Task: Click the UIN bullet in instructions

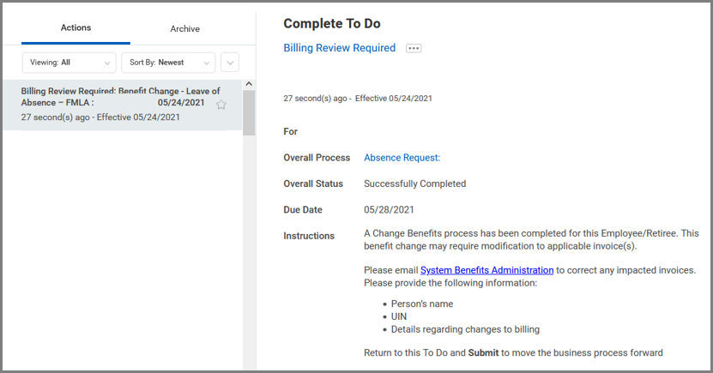Action: (x=401, y=316)
